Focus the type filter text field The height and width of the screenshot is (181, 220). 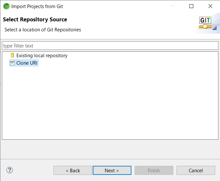click(x=110, y=46)
